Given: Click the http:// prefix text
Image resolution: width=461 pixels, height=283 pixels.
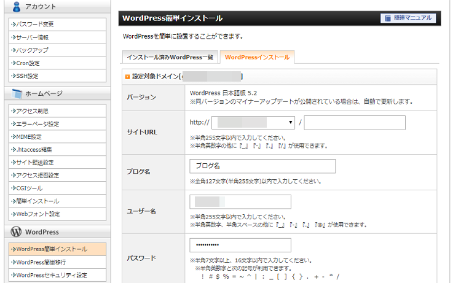Looking at the screenshot, I should [x=200, y=122].
